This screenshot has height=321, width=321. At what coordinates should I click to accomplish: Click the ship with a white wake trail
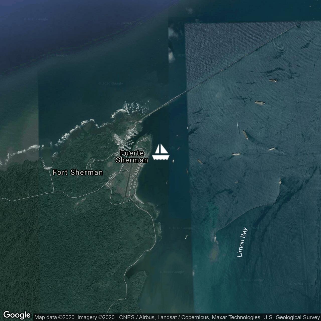(245, 134)
